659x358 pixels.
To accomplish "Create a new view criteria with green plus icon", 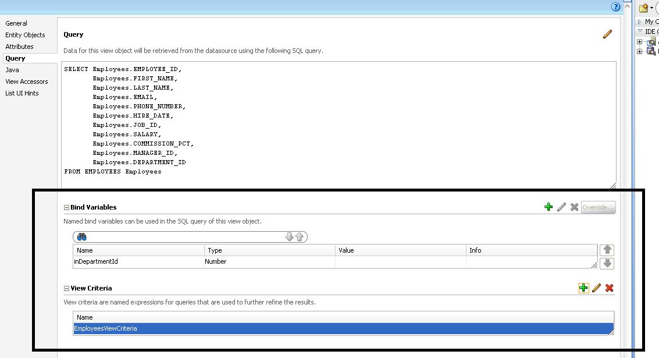I will point(583,288).
